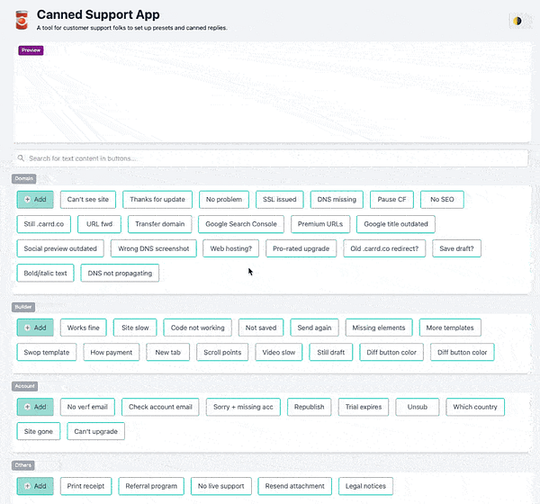540x504 pixels.
Task: Click the Scroll points preset
Action: click(222, 352)
